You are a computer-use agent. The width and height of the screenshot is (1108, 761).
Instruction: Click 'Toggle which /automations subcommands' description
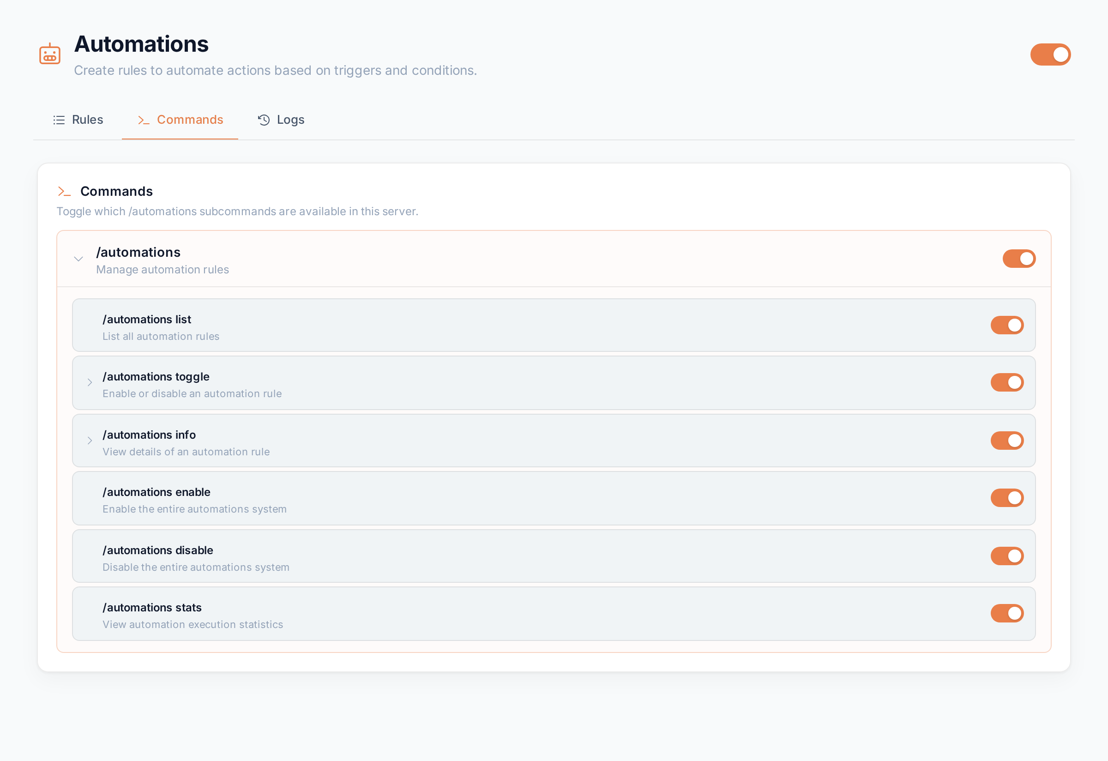(237, 211)
